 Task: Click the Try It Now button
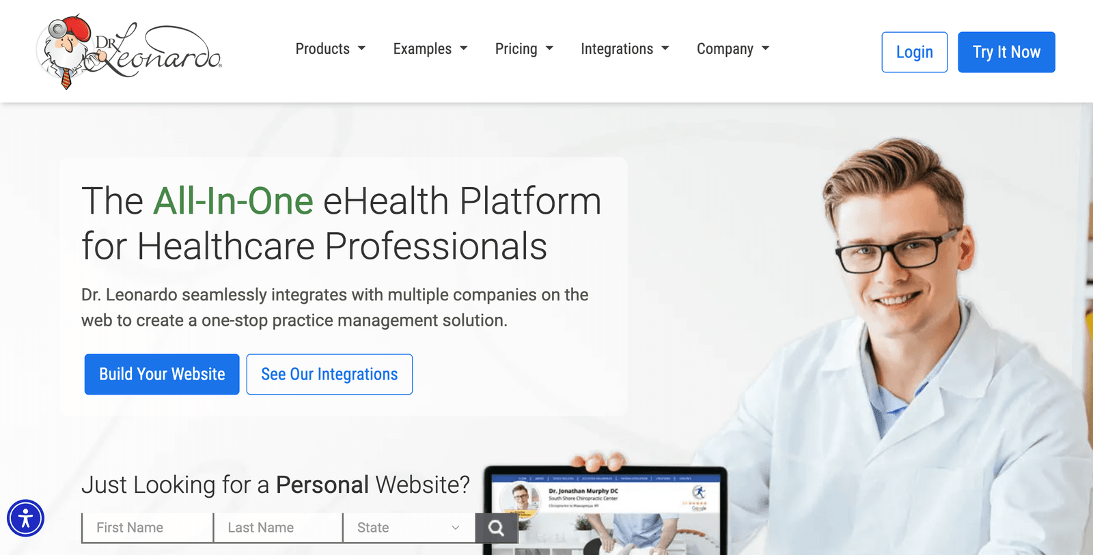tap(1006, 52)
